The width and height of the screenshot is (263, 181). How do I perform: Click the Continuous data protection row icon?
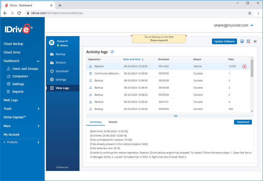coord(90,73)
